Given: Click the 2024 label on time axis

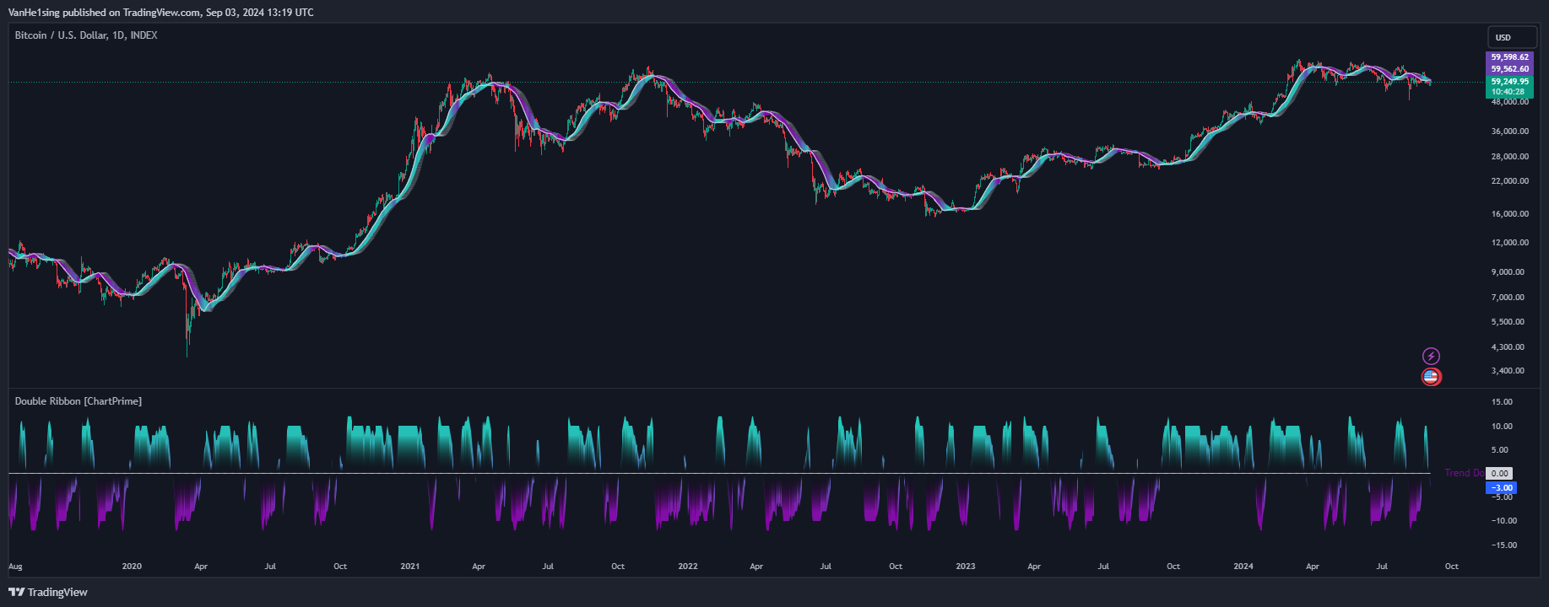Looking at the screenshot, I should (1243, 567).
